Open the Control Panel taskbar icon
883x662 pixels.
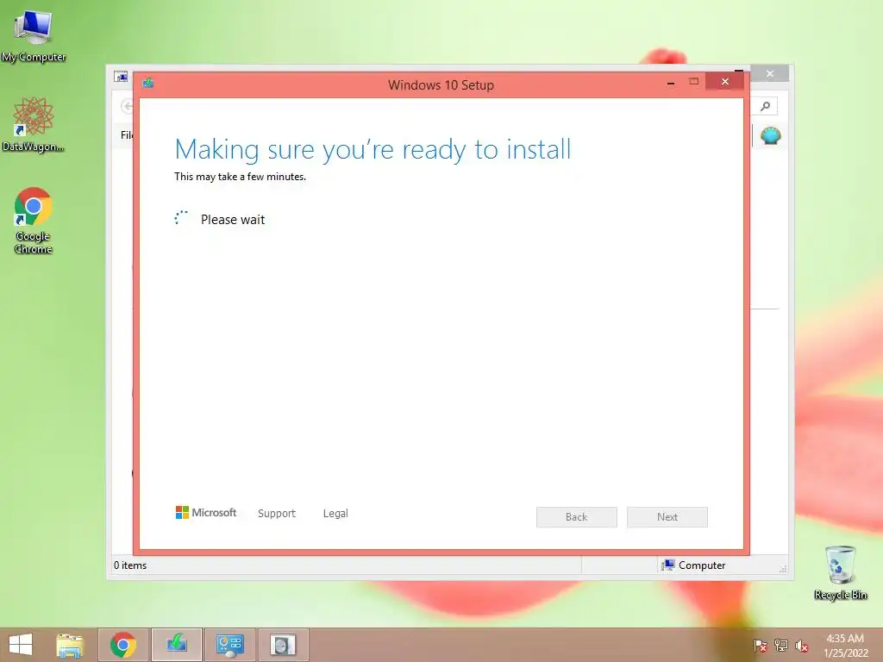tap(229, 645)
